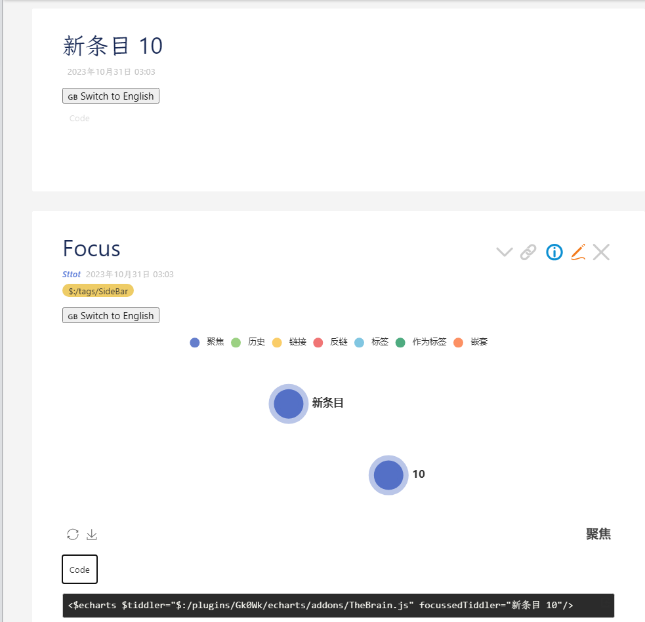This screenshot has height=622, width=645.
Task: Select the 新条目 node in the graph
Action: (x=288, y=404)
